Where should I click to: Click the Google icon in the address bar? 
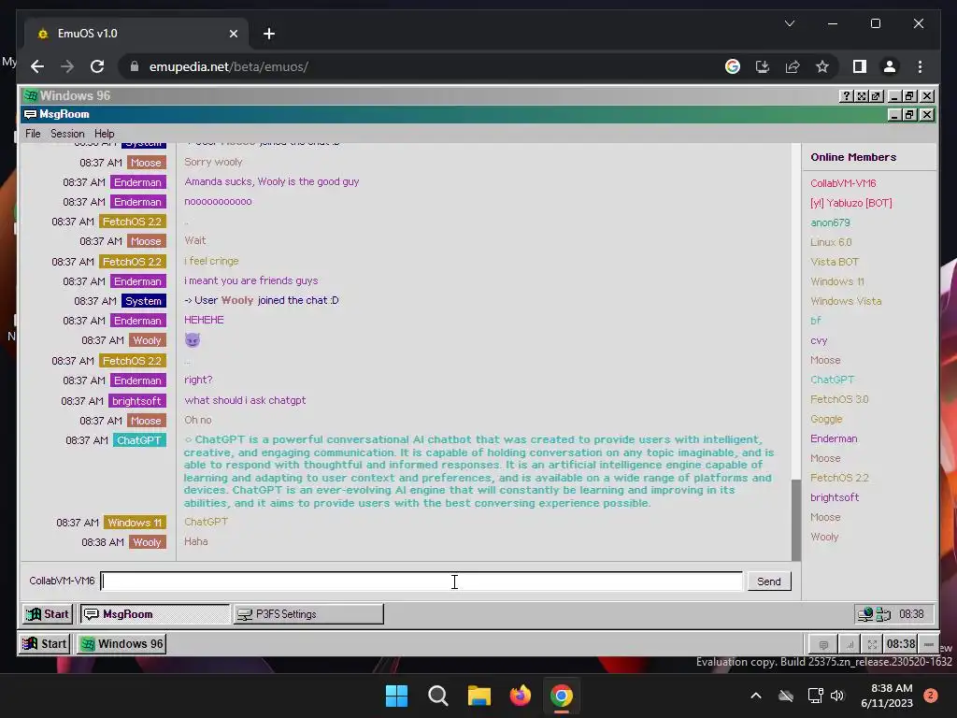pos(733,66)
